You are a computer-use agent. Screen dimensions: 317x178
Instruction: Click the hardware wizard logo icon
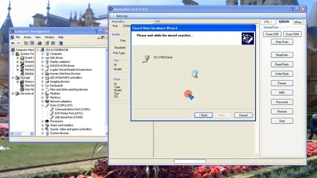coord(248,39)
